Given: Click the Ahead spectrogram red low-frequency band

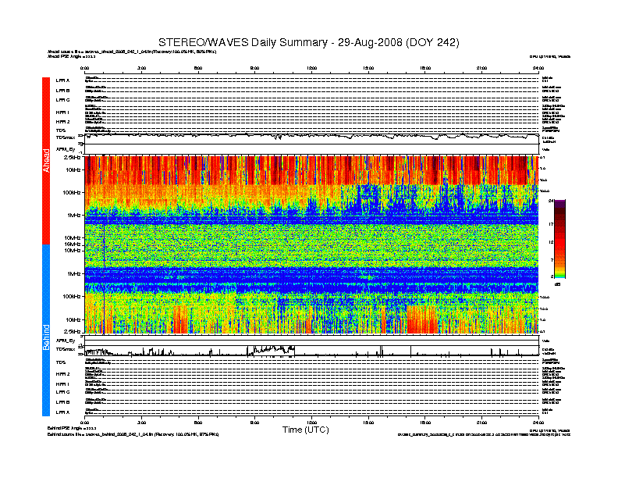Looking at the screenshot, I should tap(312, 170).
